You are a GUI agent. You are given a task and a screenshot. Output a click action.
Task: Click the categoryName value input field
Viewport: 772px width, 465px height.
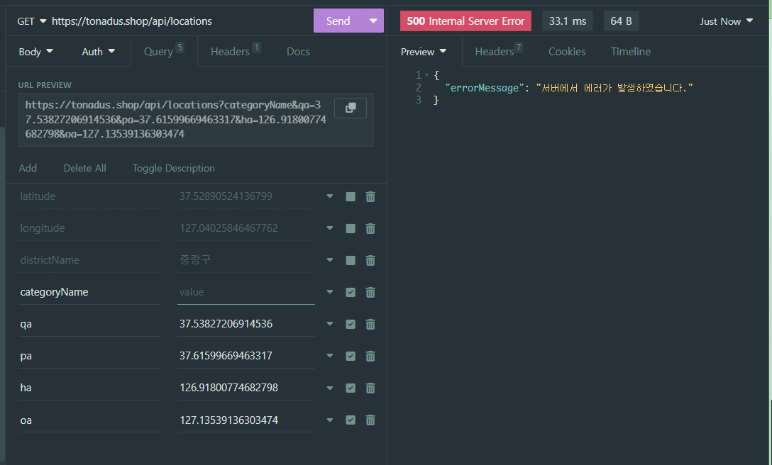246,292
